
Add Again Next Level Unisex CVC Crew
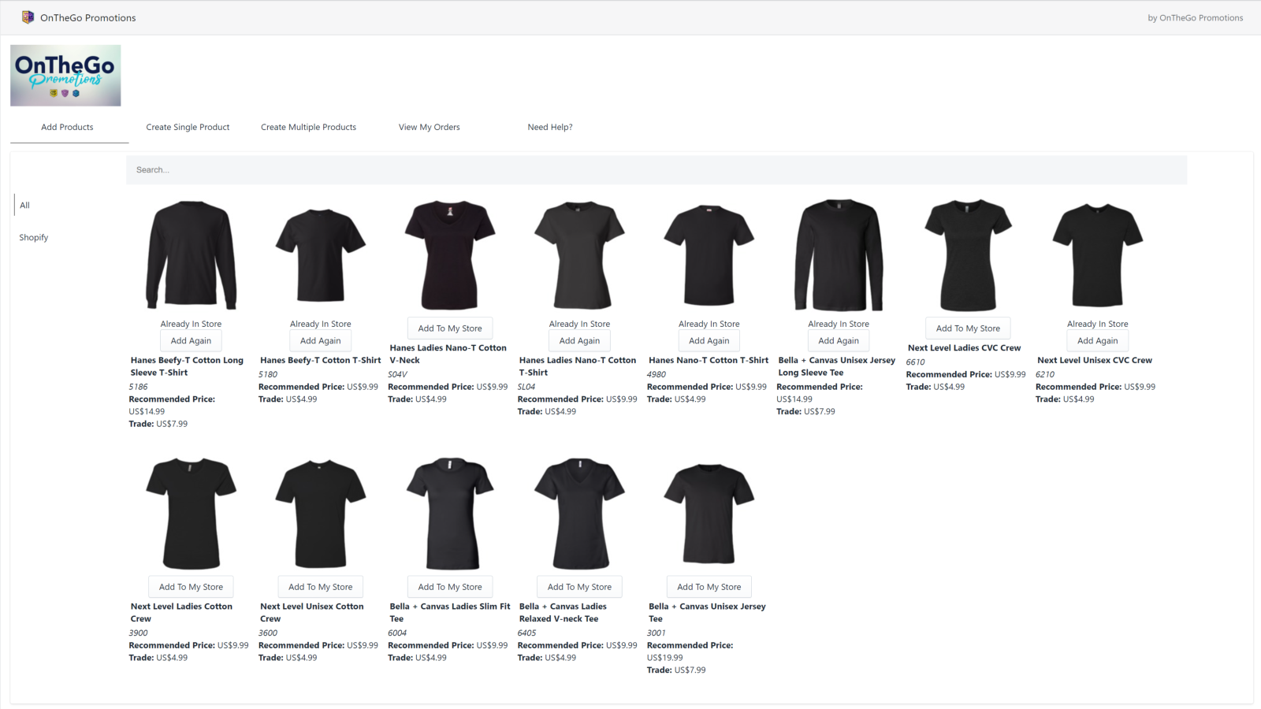pos(1097,341)
